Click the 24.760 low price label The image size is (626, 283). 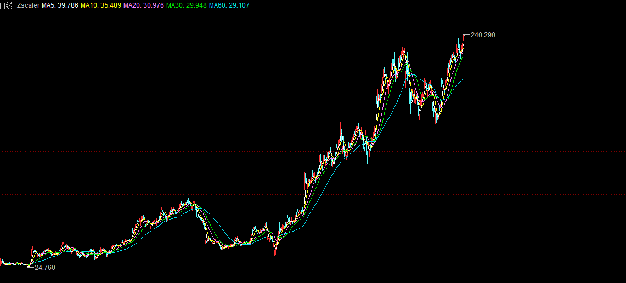coord(44,268)
